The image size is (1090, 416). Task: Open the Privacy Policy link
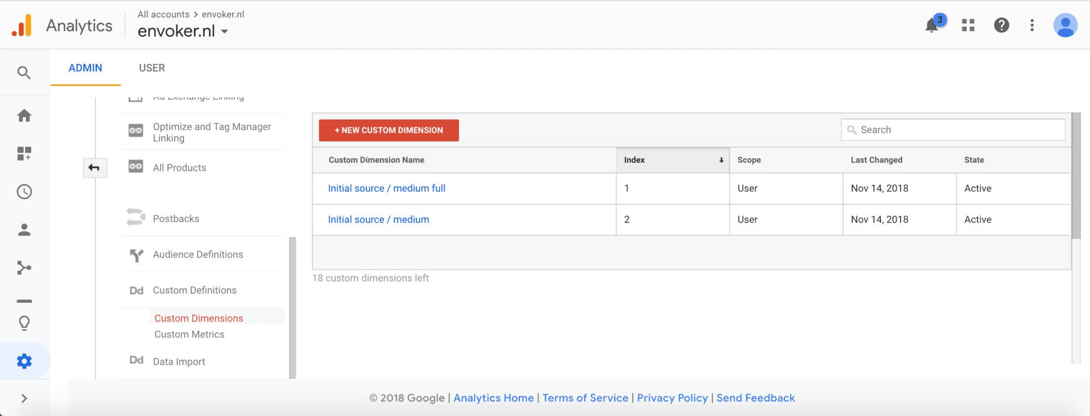(x=672, y=398)
